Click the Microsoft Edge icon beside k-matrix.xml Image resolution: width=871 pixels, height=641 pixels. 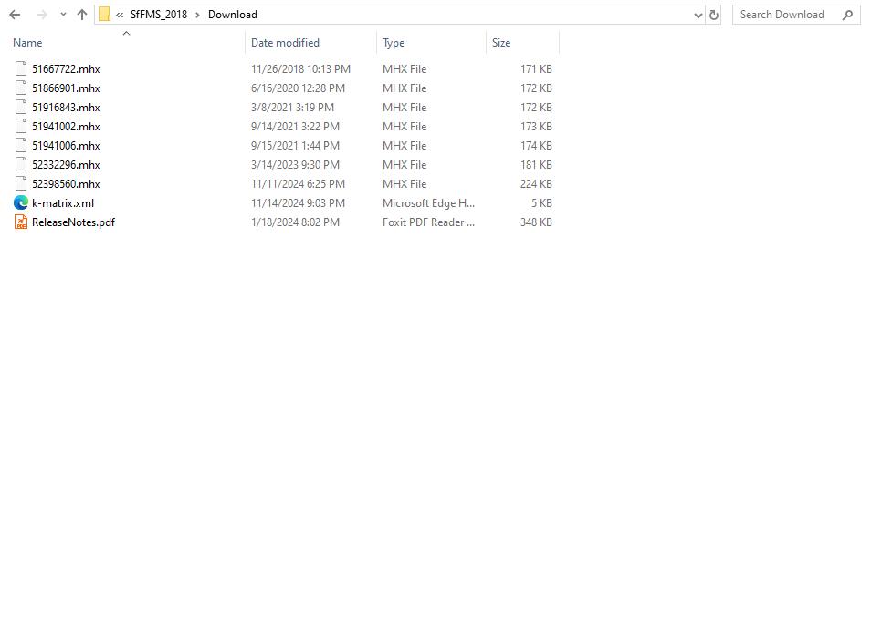click(20, 202)
